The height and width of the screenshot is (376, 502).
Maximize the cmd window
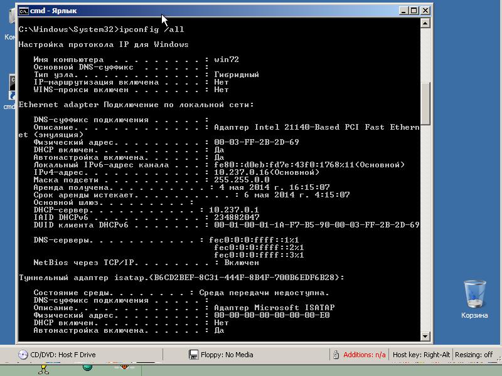click(414, 11)
